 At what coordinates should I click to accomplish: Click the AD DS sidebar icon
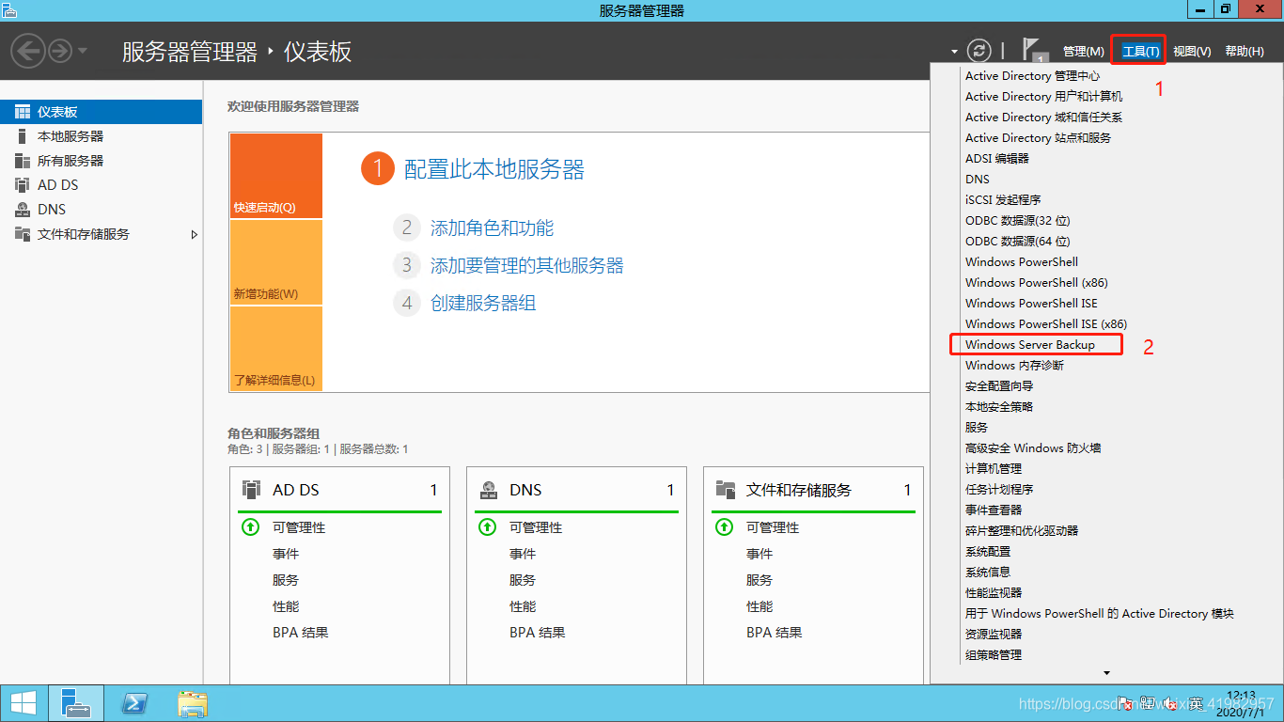tap(23, 185)
